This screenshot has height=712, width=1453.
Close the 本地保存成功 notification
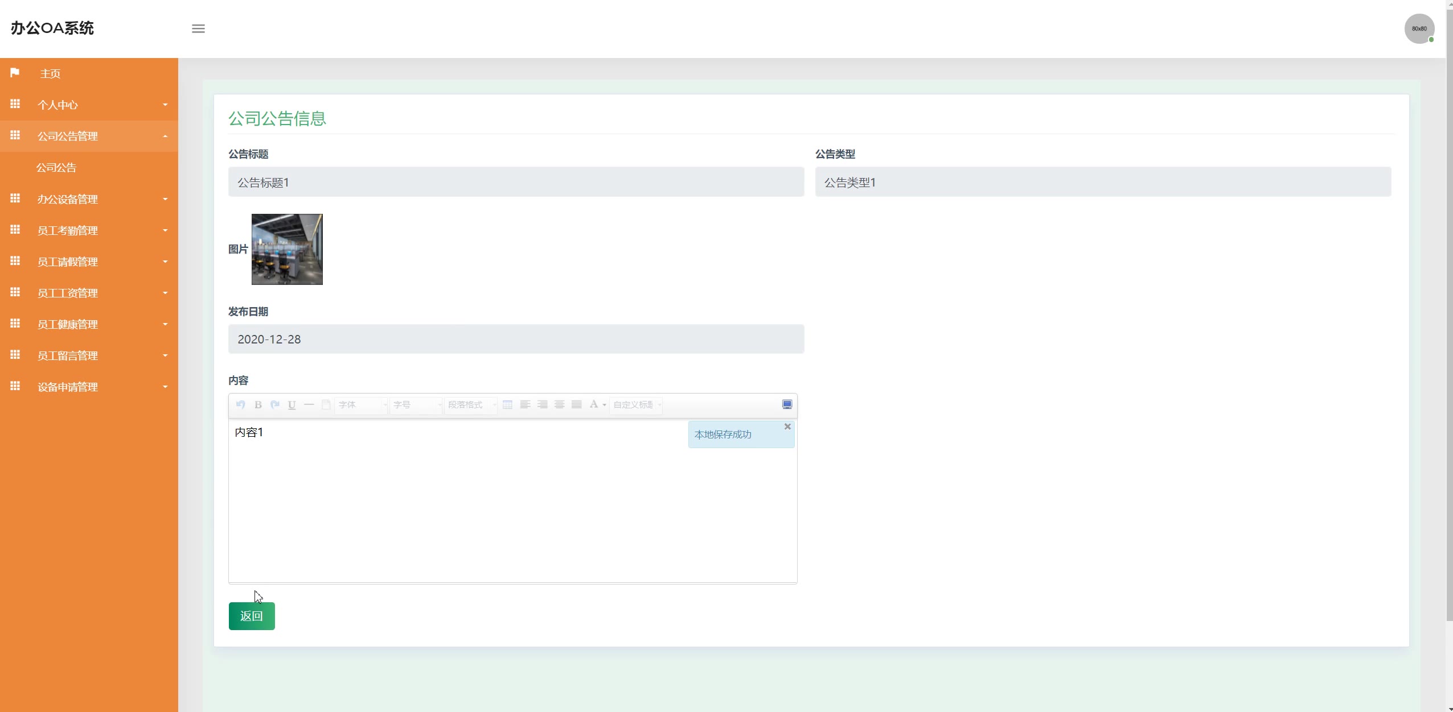787,427
